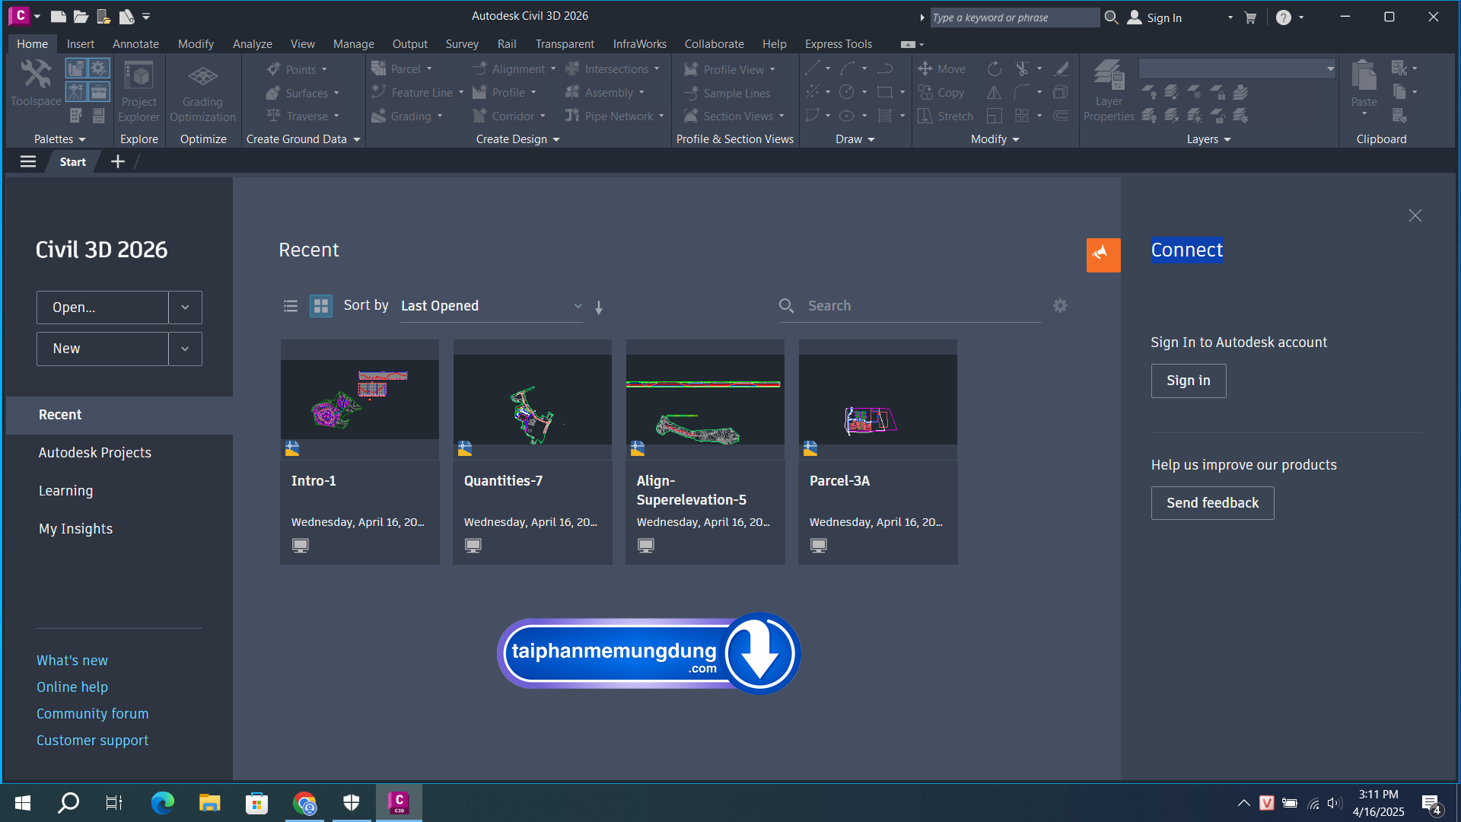Viewport: 1461px width, 822px height.
Task: Select Autodesk Projects in sidebar
Action: [95, 453]
